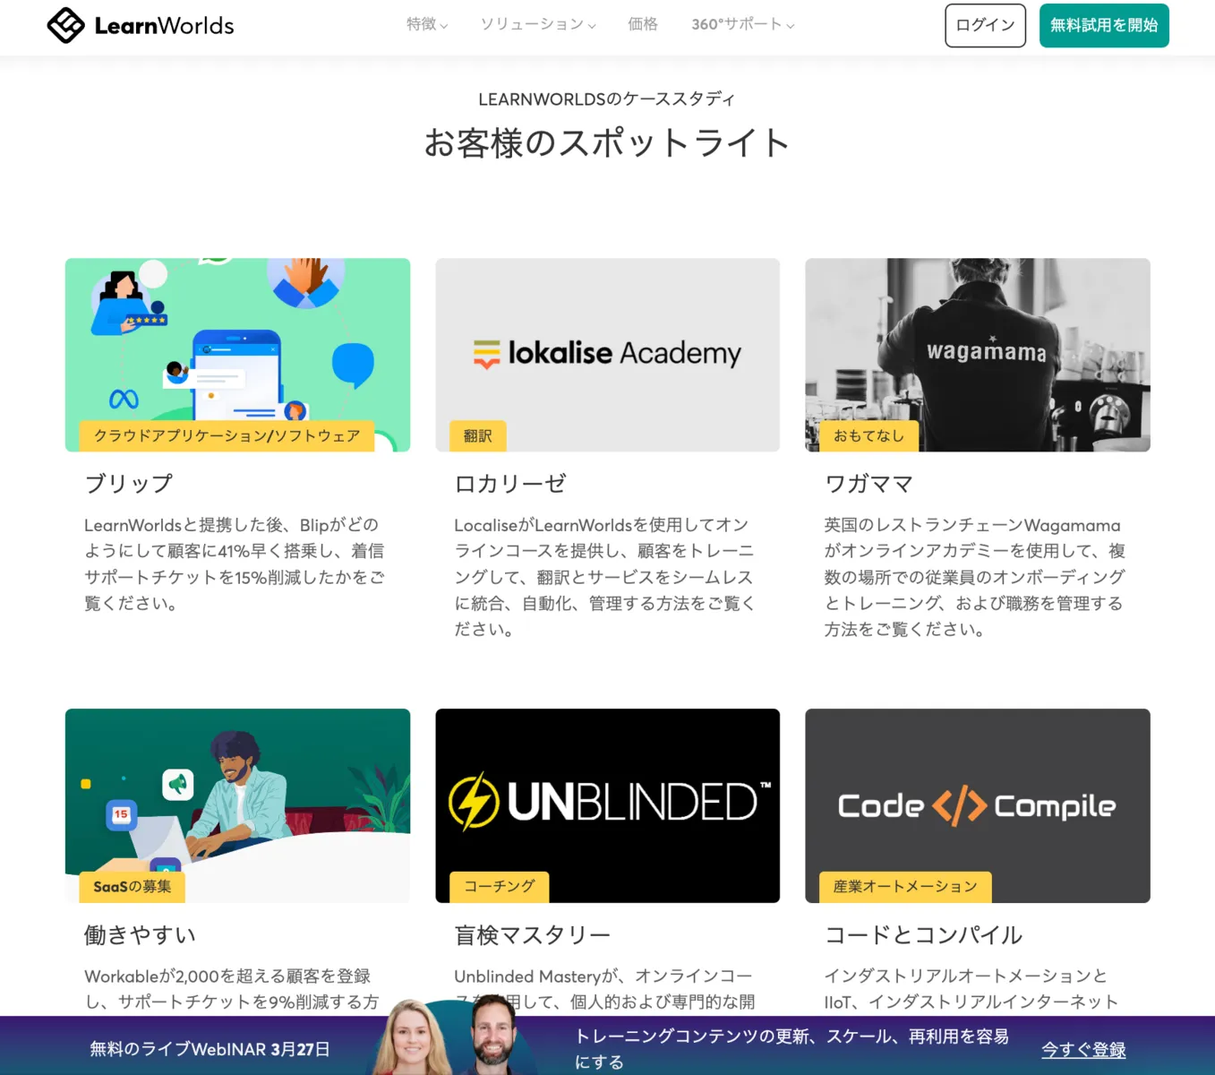Click the ログイン button
Image resolution: width=1215 pixels, height=1075 pixels.
[x=985, y=25]
